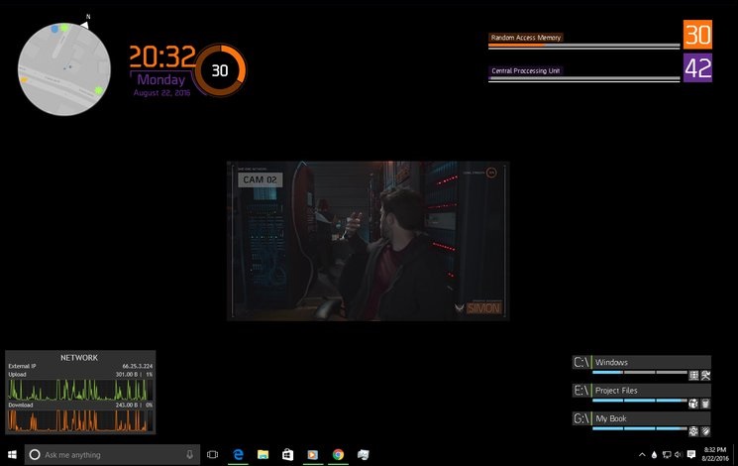
Task: Click the SIMON label in camera feed
Action: click(483, 308)
